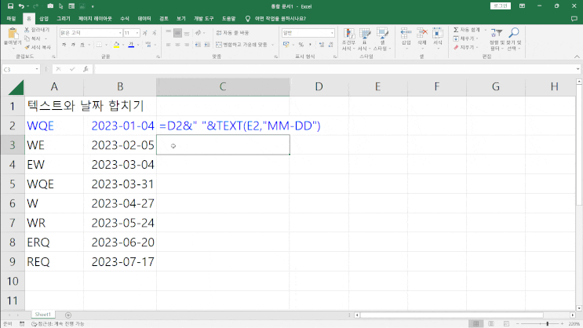The image size is (583, 328).
Task: Open the 일반 number format dropdown
Action: [332, 33]
